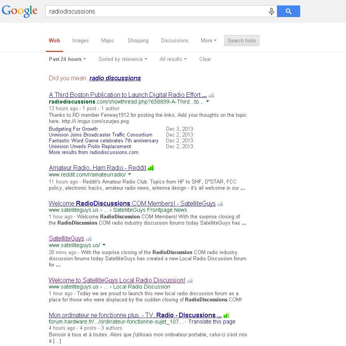
Task: Click the microphone voice search icon
Action: tap(272, 11)
